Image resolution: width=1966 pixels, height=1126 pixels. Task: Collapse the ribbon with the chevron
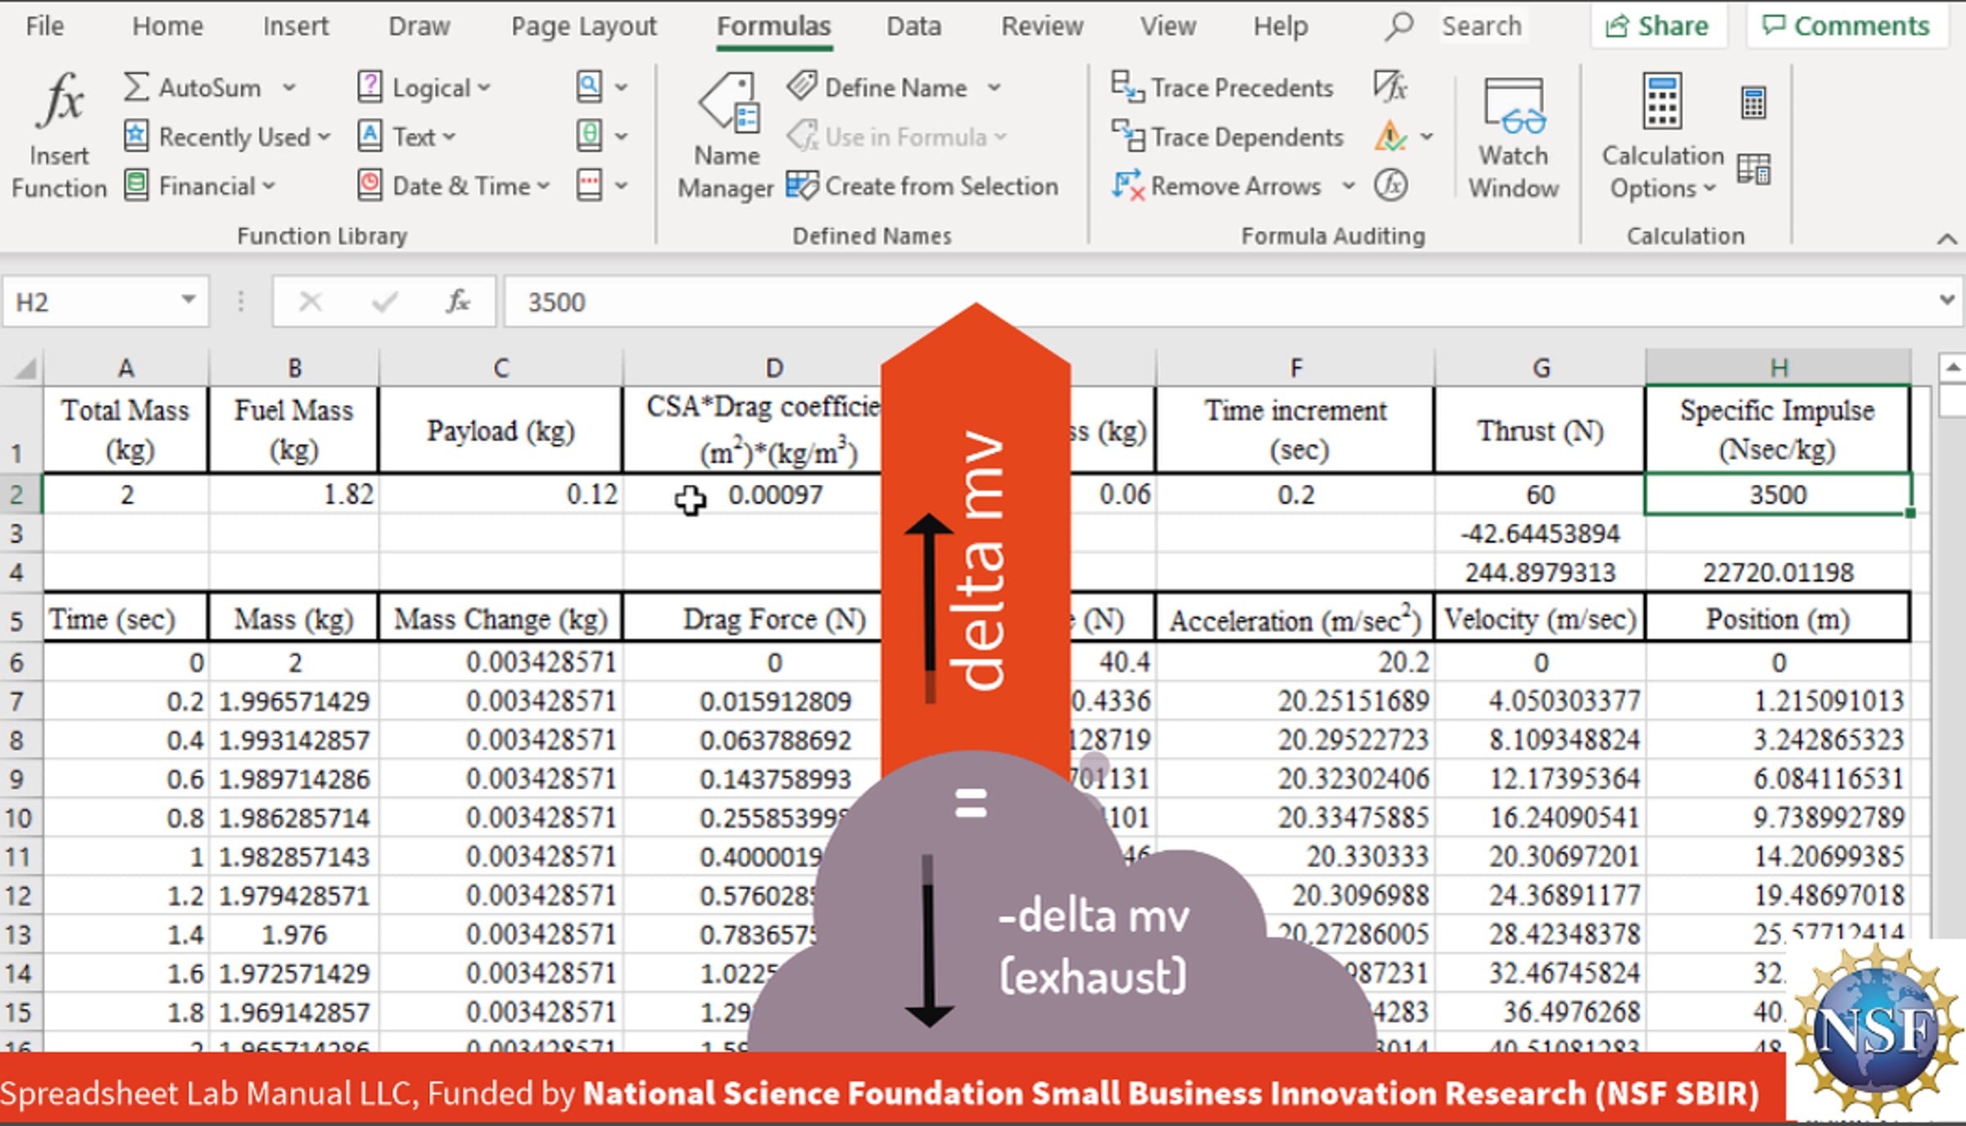pyautogui.click(x=1946, y=238)
